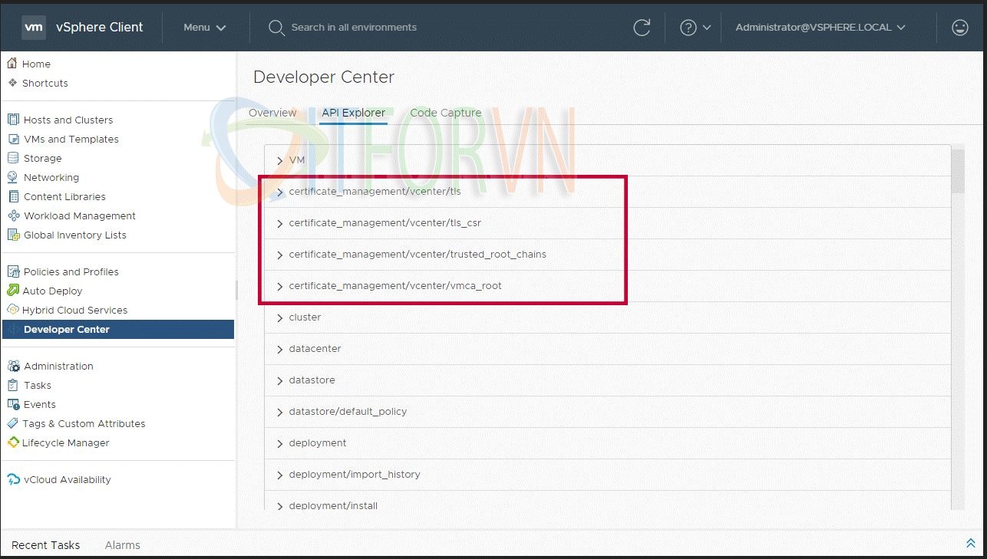Click the Hosts and Clusters icon
The width and height of the screenshot is (987, 559).
coord(13,120)
